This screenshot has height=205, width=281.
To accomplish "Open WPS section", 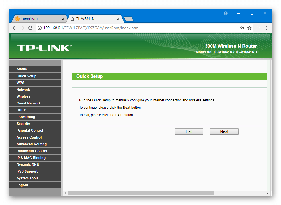I will click(x=35, y=83).
